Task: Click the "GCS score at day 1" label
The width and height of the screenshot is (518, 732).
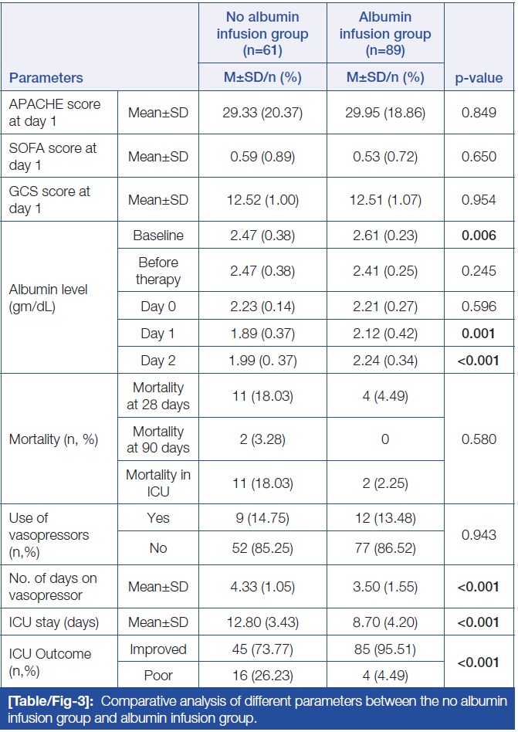Action: (49, 200)
